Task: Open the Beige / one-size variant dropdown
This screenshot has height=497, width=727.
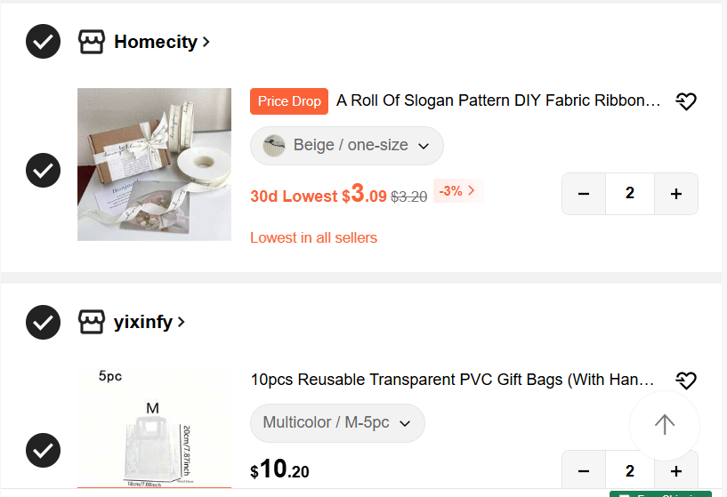Action: [347, 146]
